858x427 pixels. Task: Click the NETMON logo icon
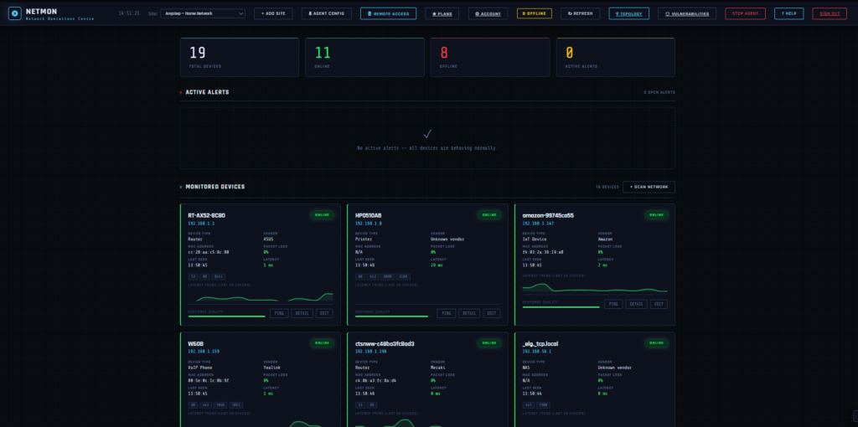point(15,13)
